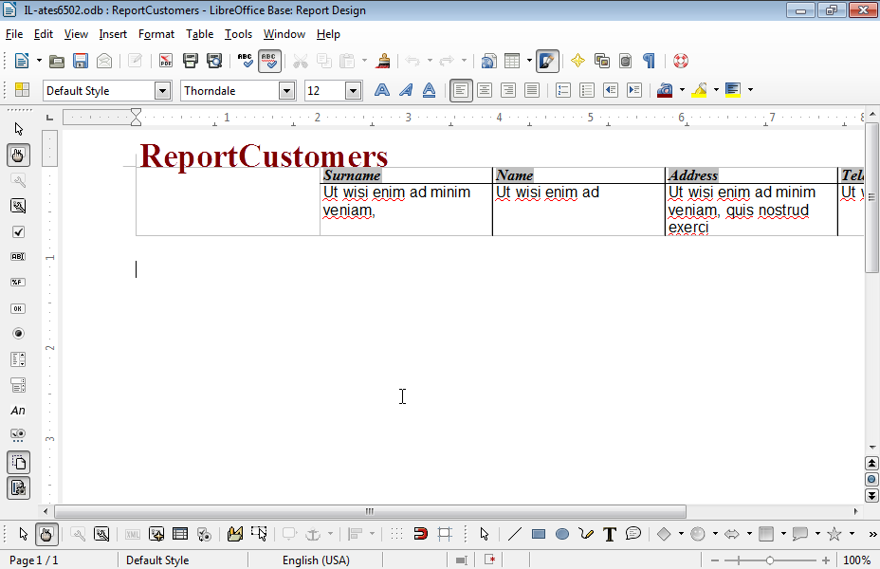Select the Push Button control tool
The image size is (880, 569).
(x=18, y=308)
